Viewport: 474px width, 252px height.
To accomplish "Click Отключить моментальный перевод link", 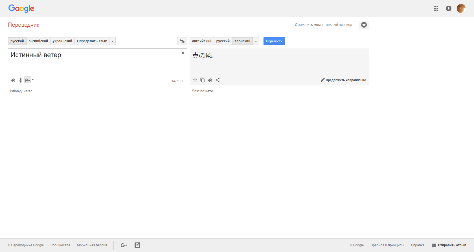I will pyautogui.click(x=324, y=25).
